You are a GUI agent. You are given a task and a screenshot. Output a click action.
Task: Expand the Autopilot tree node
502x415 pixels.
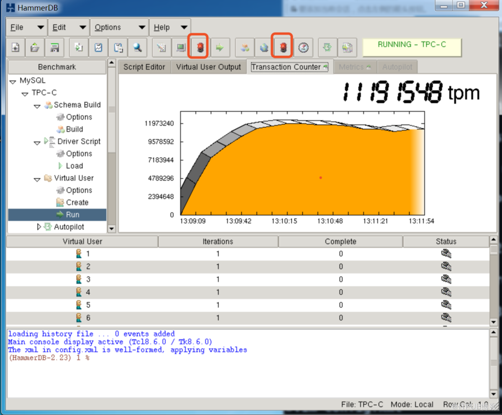(x=39, y=227)
